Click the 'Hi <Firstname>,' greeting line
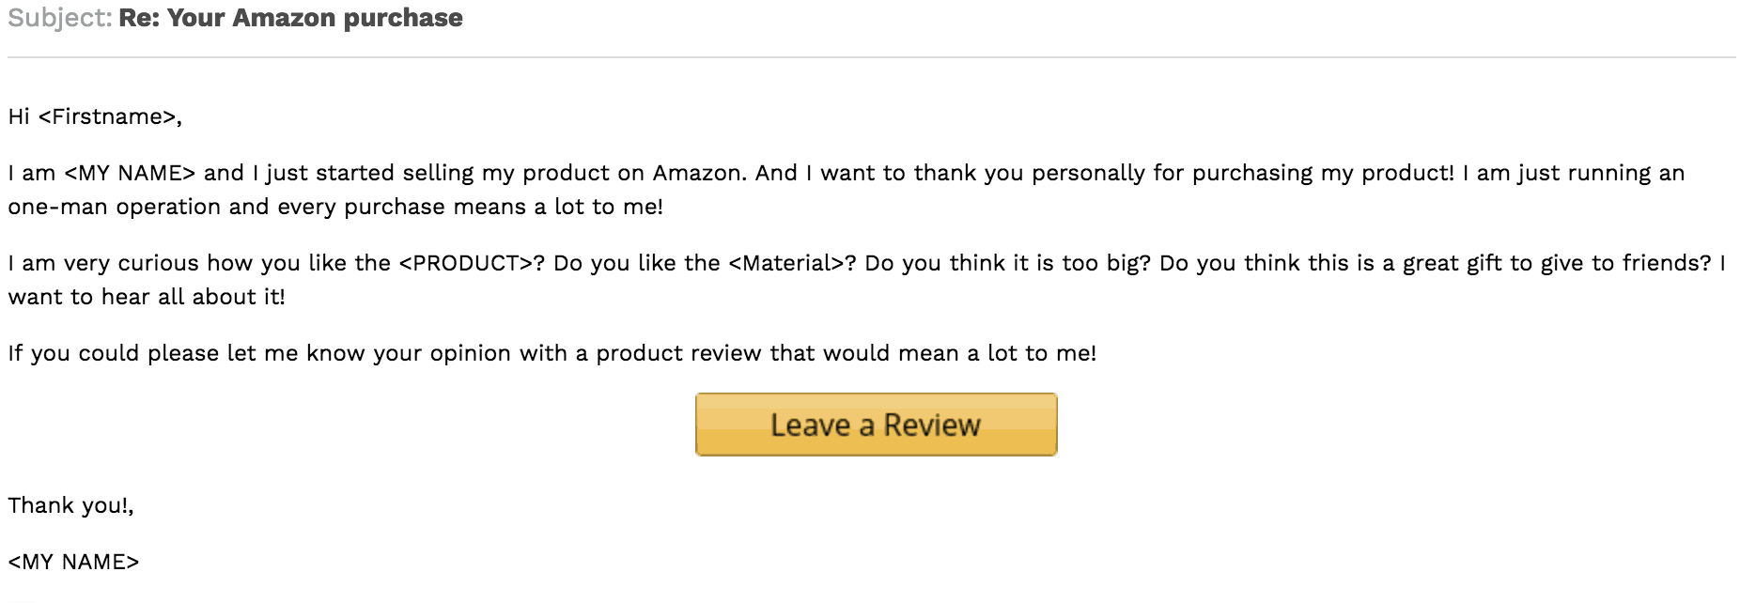Viewport: 1740px width, 603px height. [94, 116]
